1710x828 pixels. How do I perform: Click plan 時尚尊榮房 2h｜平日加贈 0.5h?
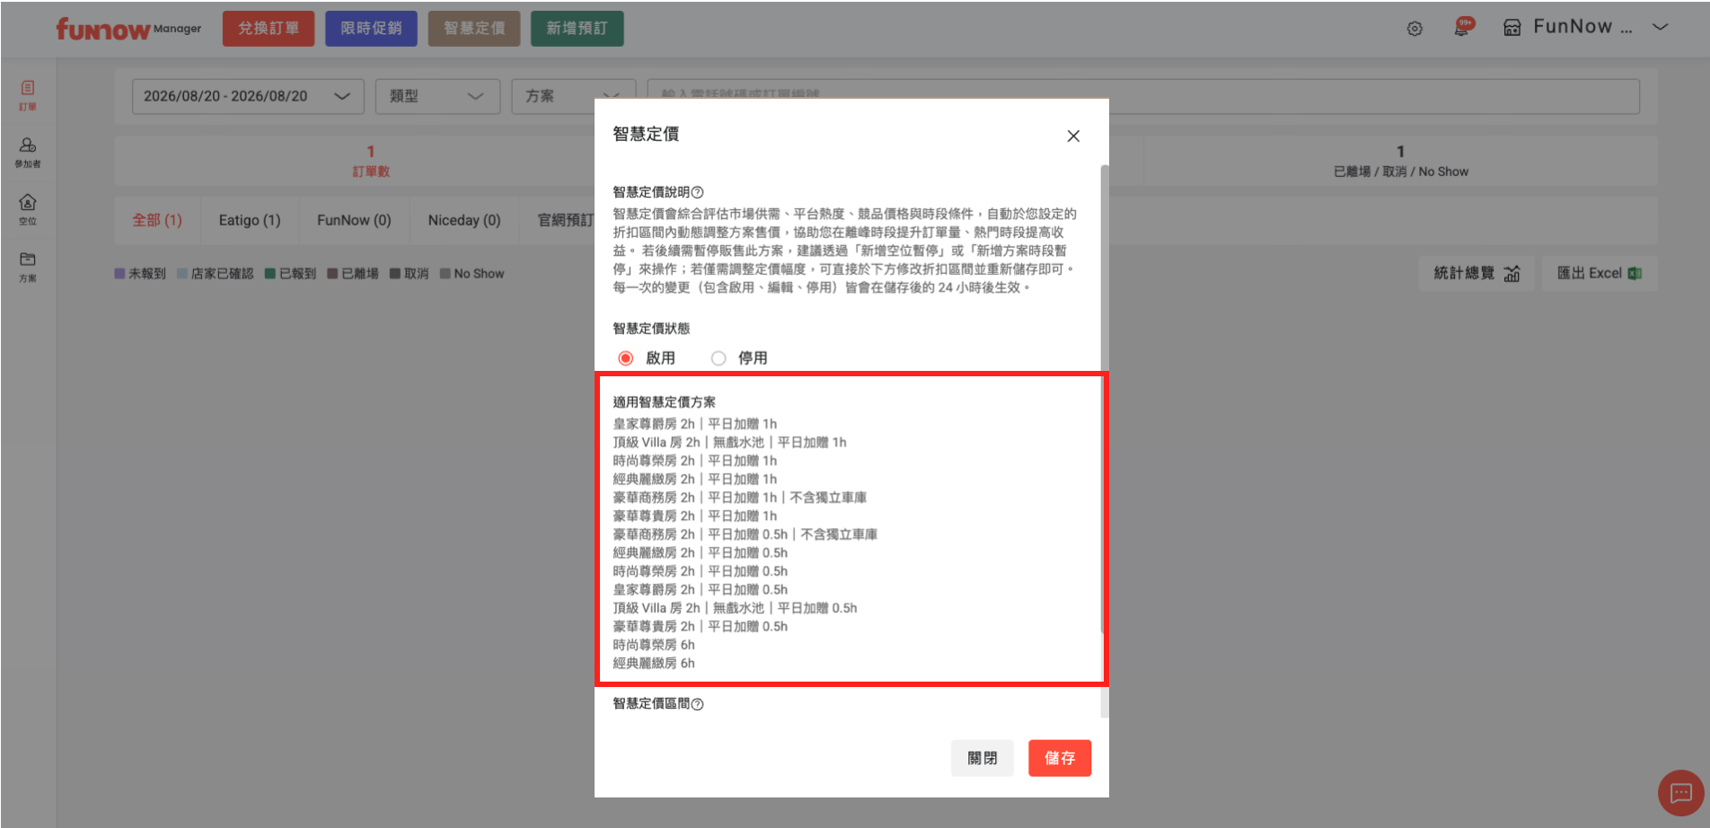[701, 571]
